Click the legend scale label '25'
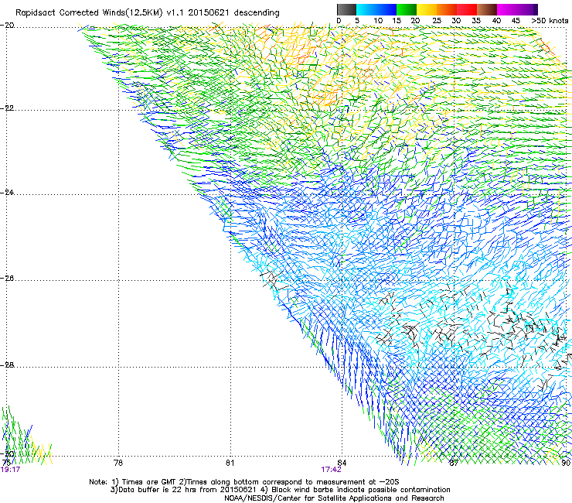This screenshot has height=503, width=572. coord(437,21)
